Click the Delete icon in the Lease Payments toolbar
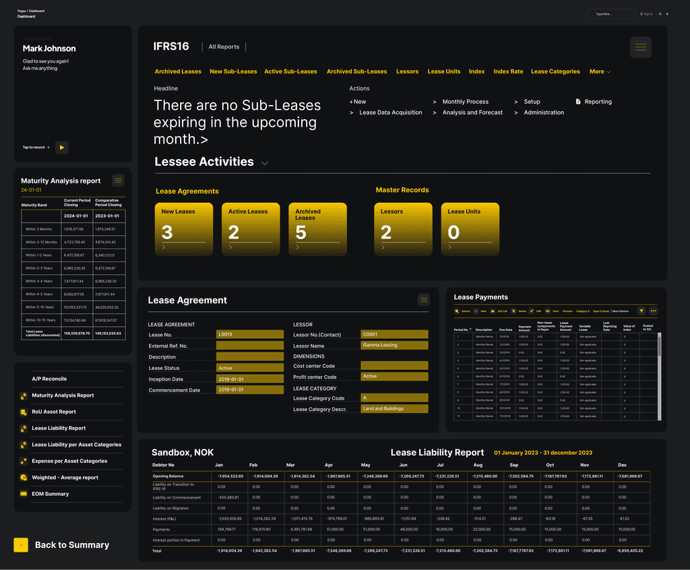690x570 pixels. click(513, 311)
